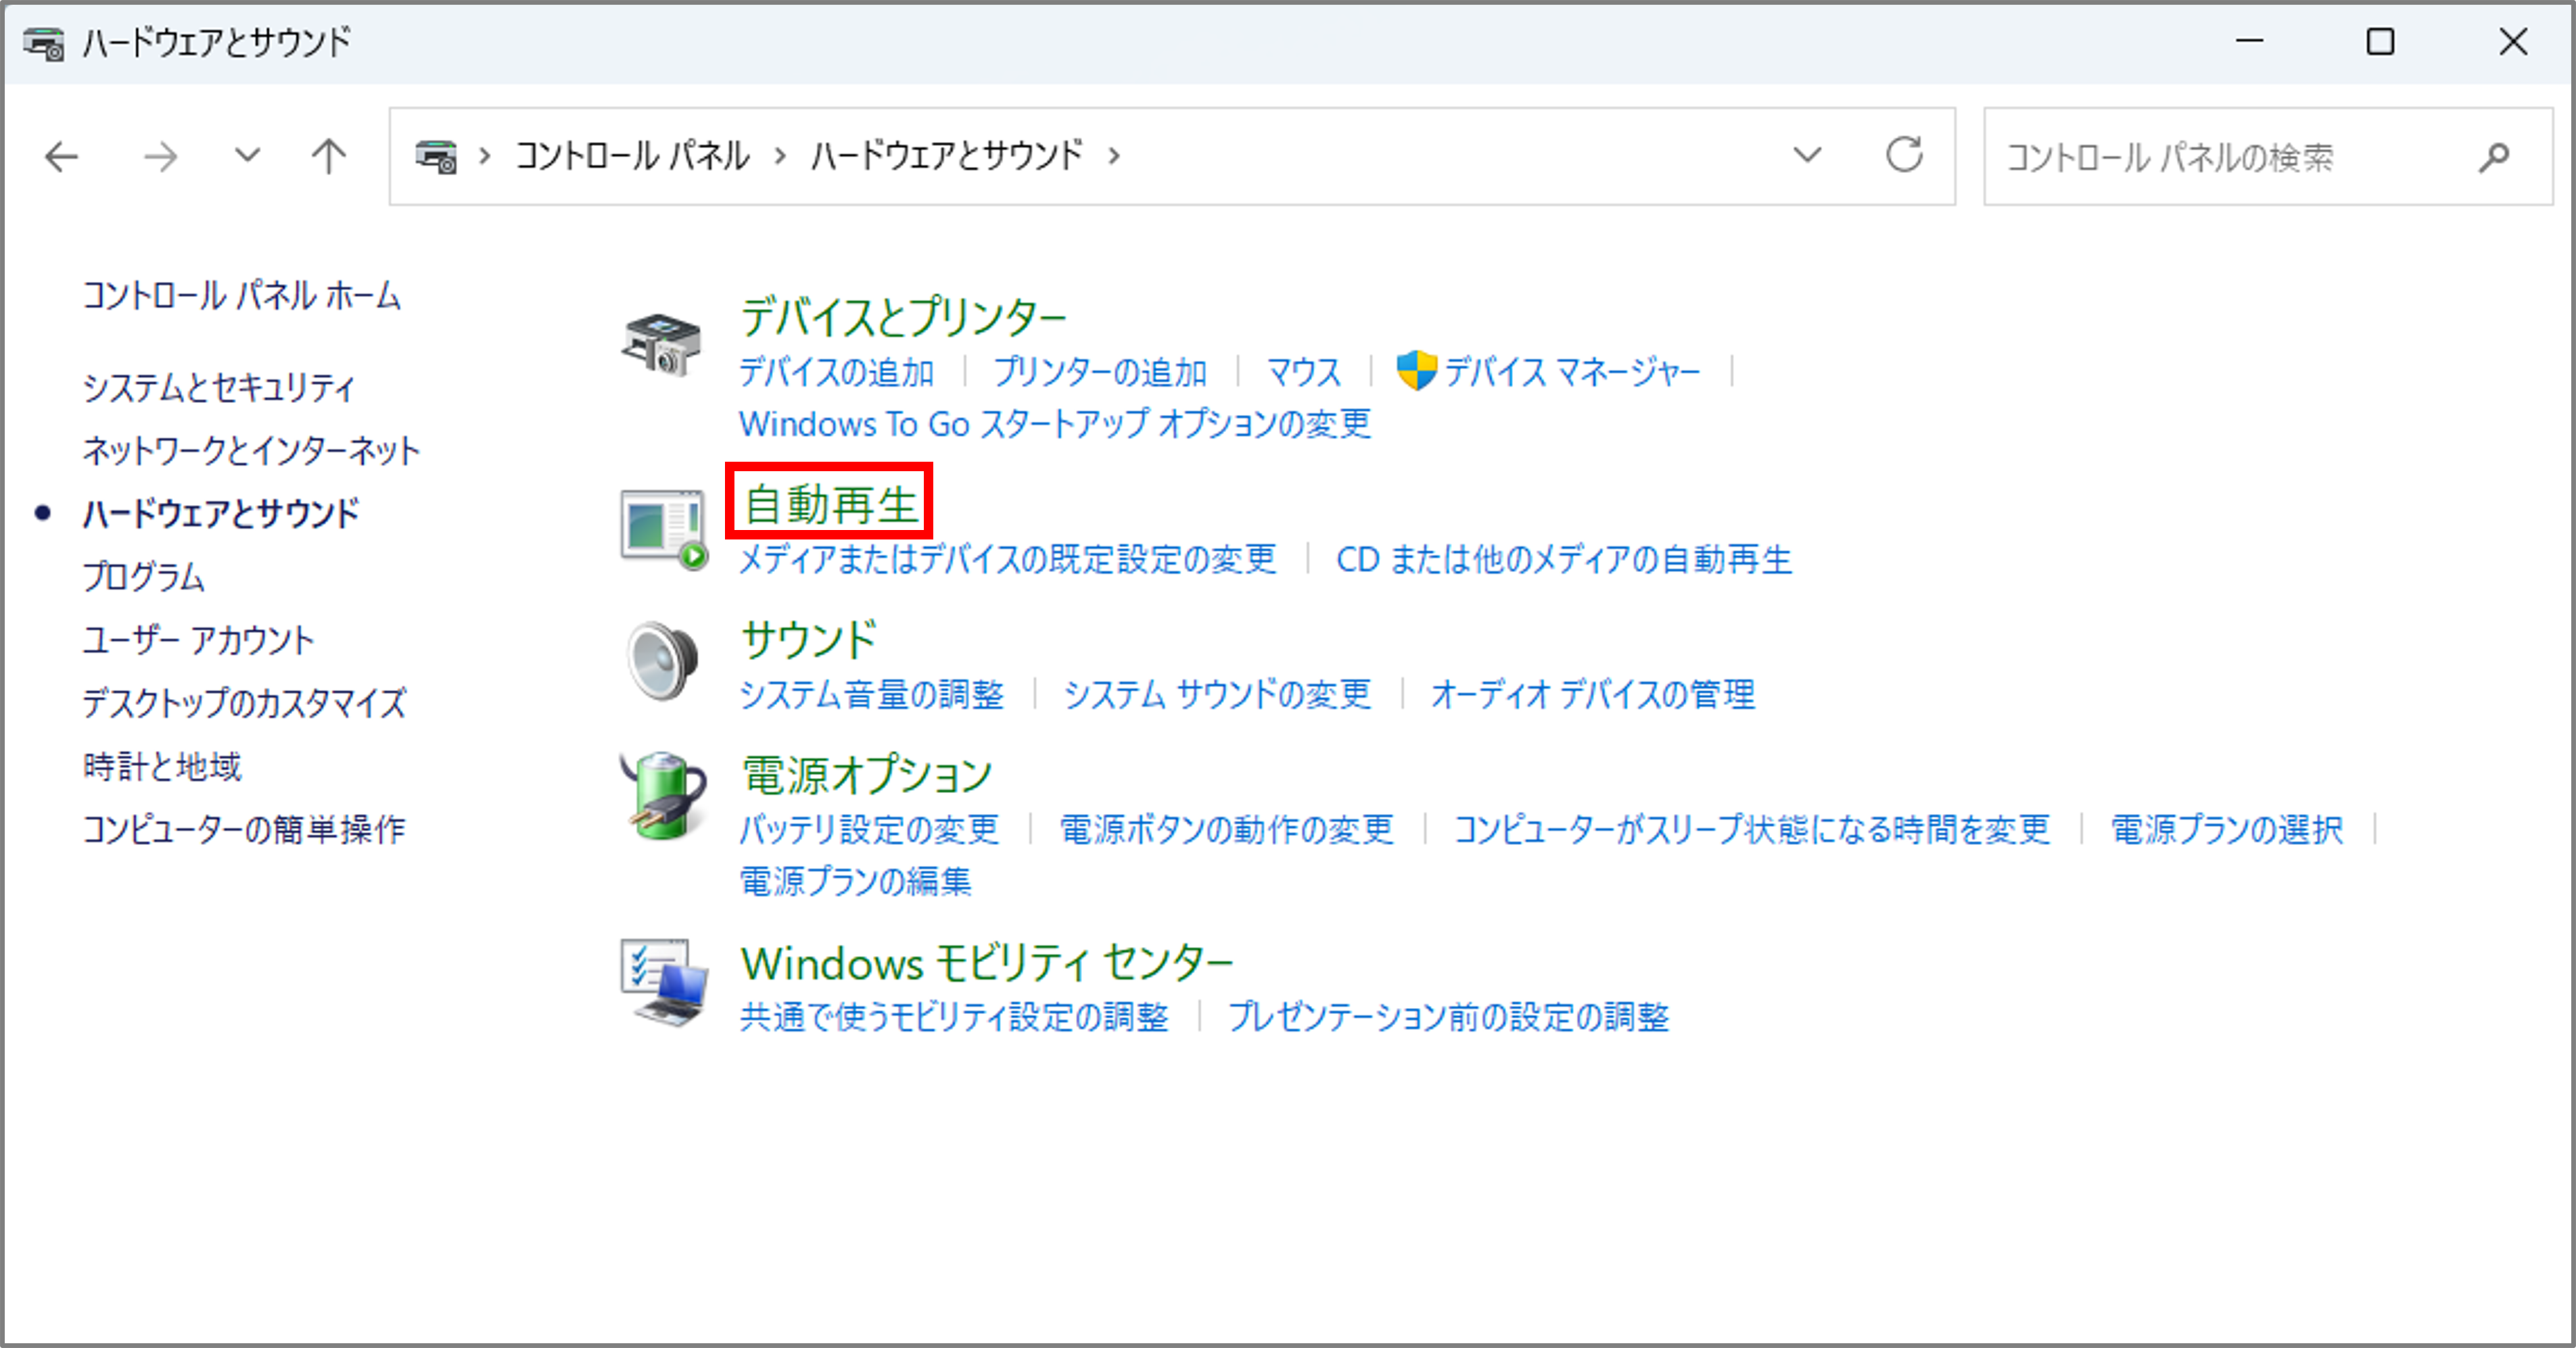Open the Devices and Printers icon
2576x1348 pixels.
tap(661, 345)
